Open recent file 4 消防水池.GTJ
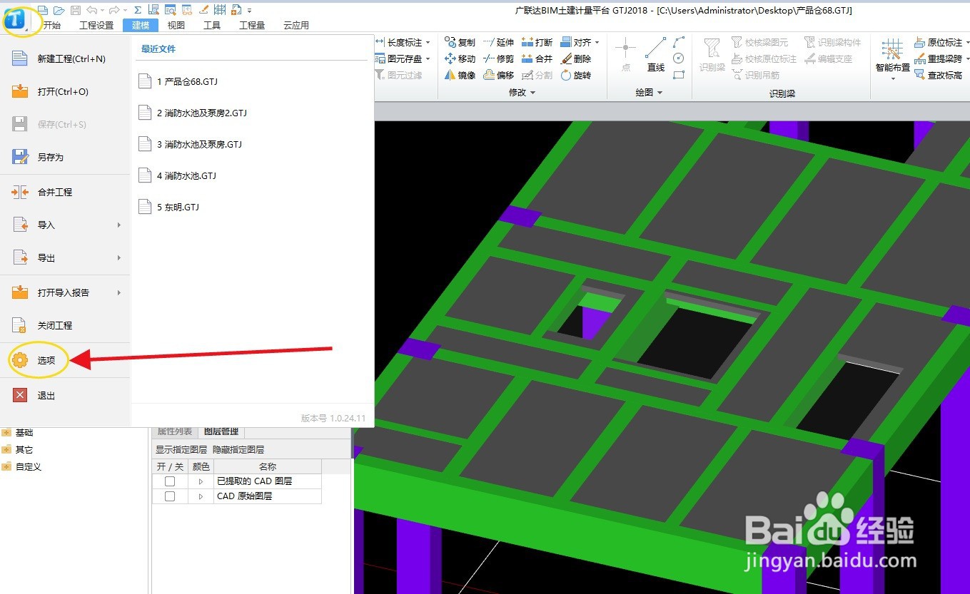Viewport: 970px width, 594px height. coord(177,175)
